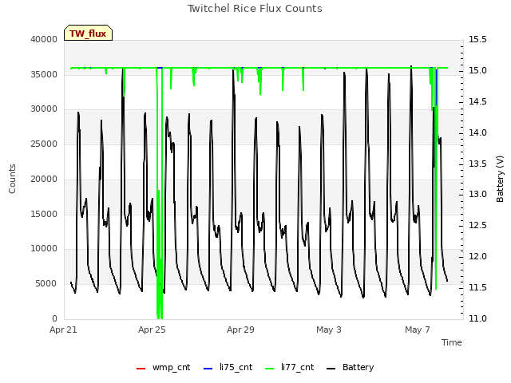Toggle wmp_cnt series in legend

click(163, 367)
